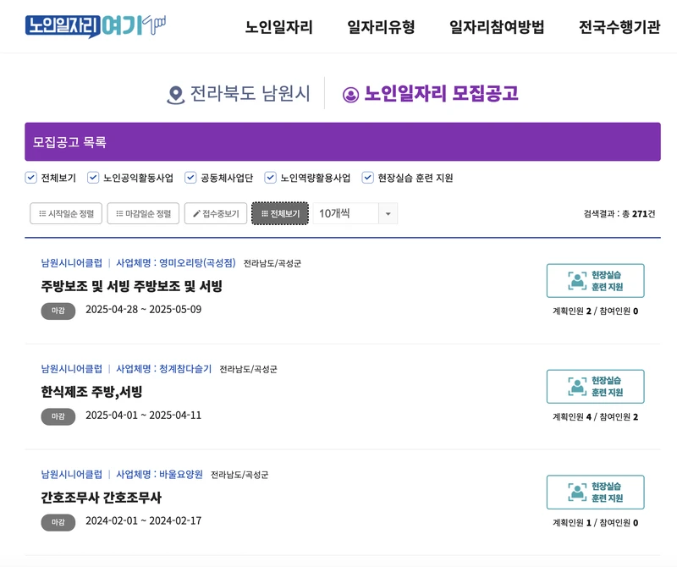Open the 노인일자리 menu
The height and width of the screenshot is (567, 677).
[x=279, y=27]
